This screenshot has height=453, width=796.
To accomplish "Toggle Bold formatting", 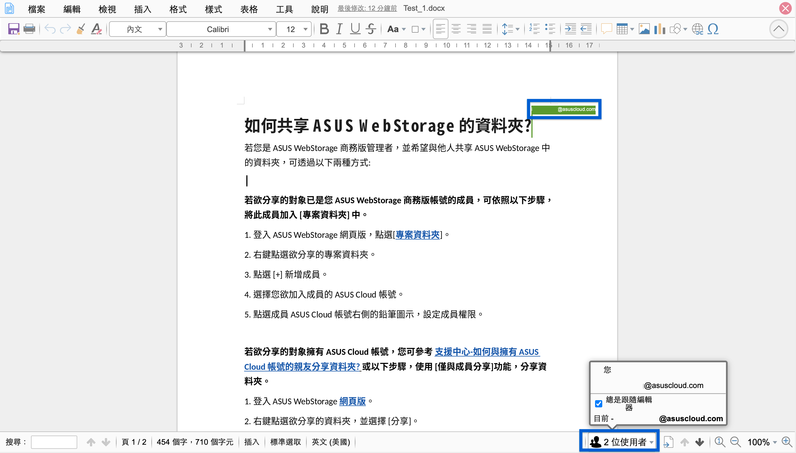I will click(x=324, y=29).
